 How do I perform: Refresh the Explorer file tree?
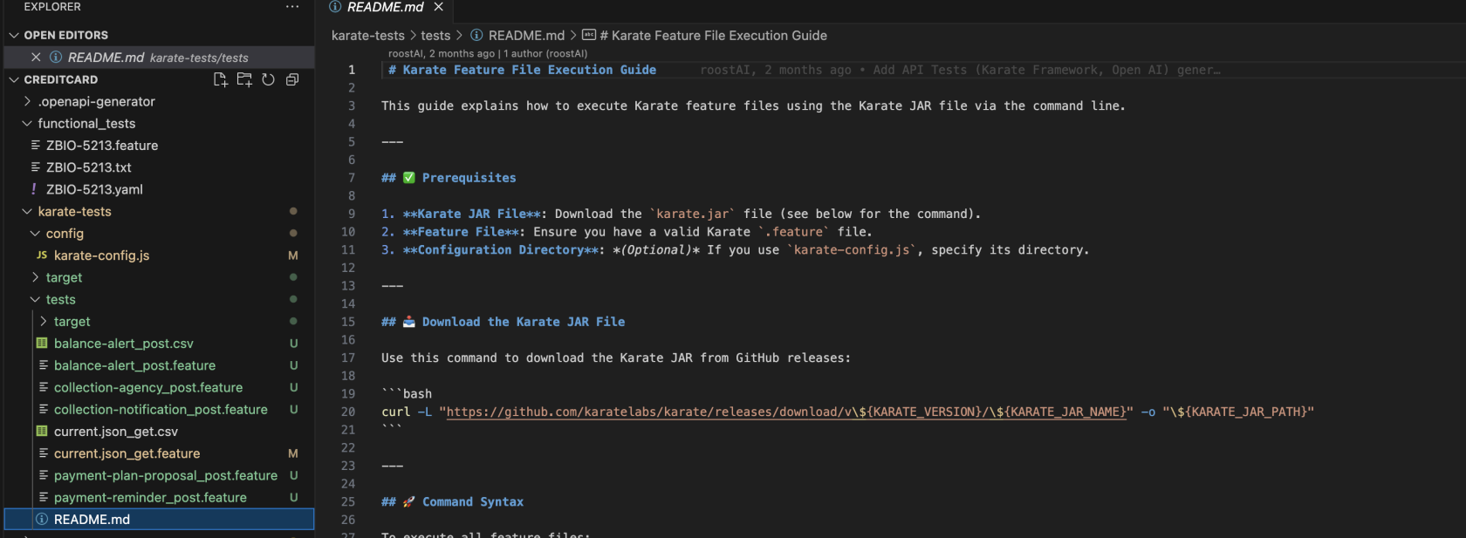[268, 79]
